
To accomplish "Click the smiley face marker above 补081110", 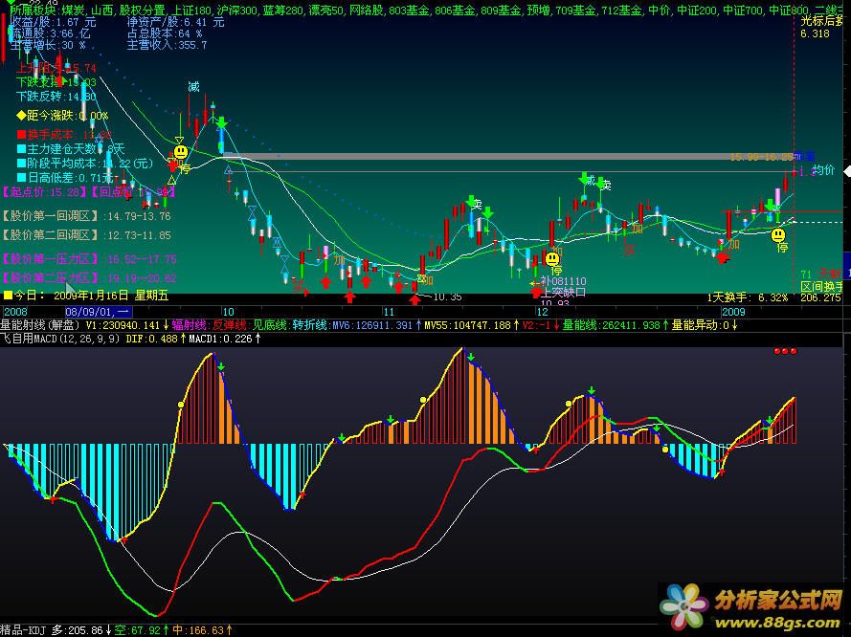I will click(552, 258).
